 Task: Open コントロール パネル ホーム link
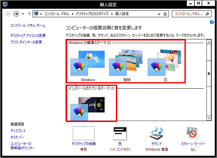(28, 26)
